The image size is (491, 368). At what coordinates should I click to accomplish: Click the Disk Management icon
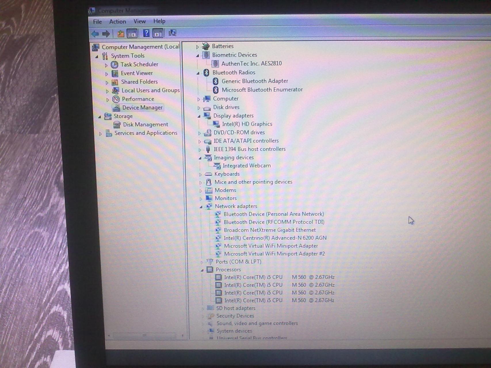117,124
